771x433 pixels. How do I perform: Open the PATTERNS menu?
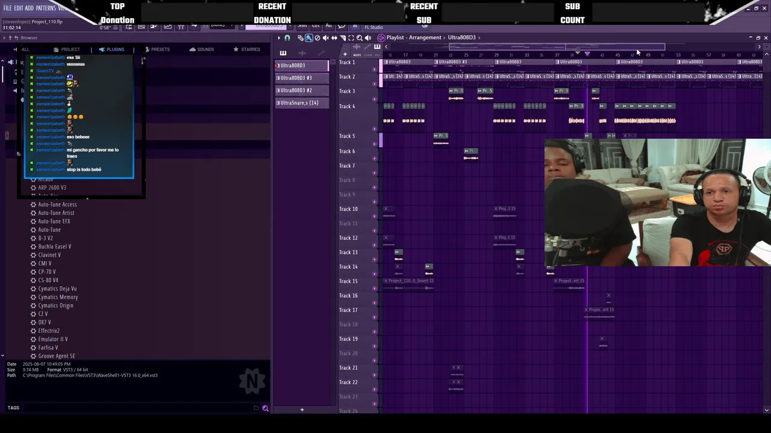[46, 8]
